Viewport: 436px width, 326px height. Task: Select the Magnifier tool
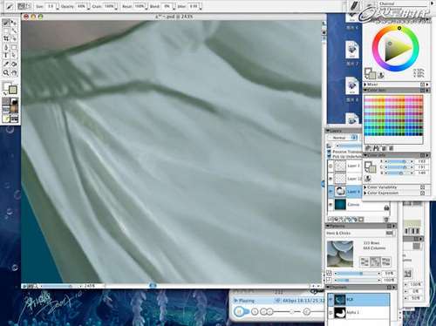coord(6,72)
